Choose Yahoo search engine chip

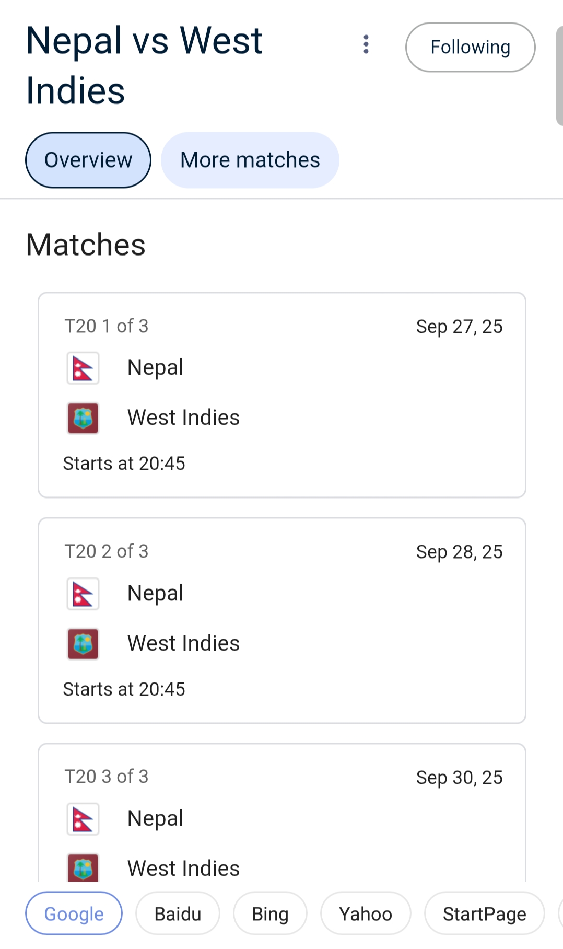pos(366,913)
